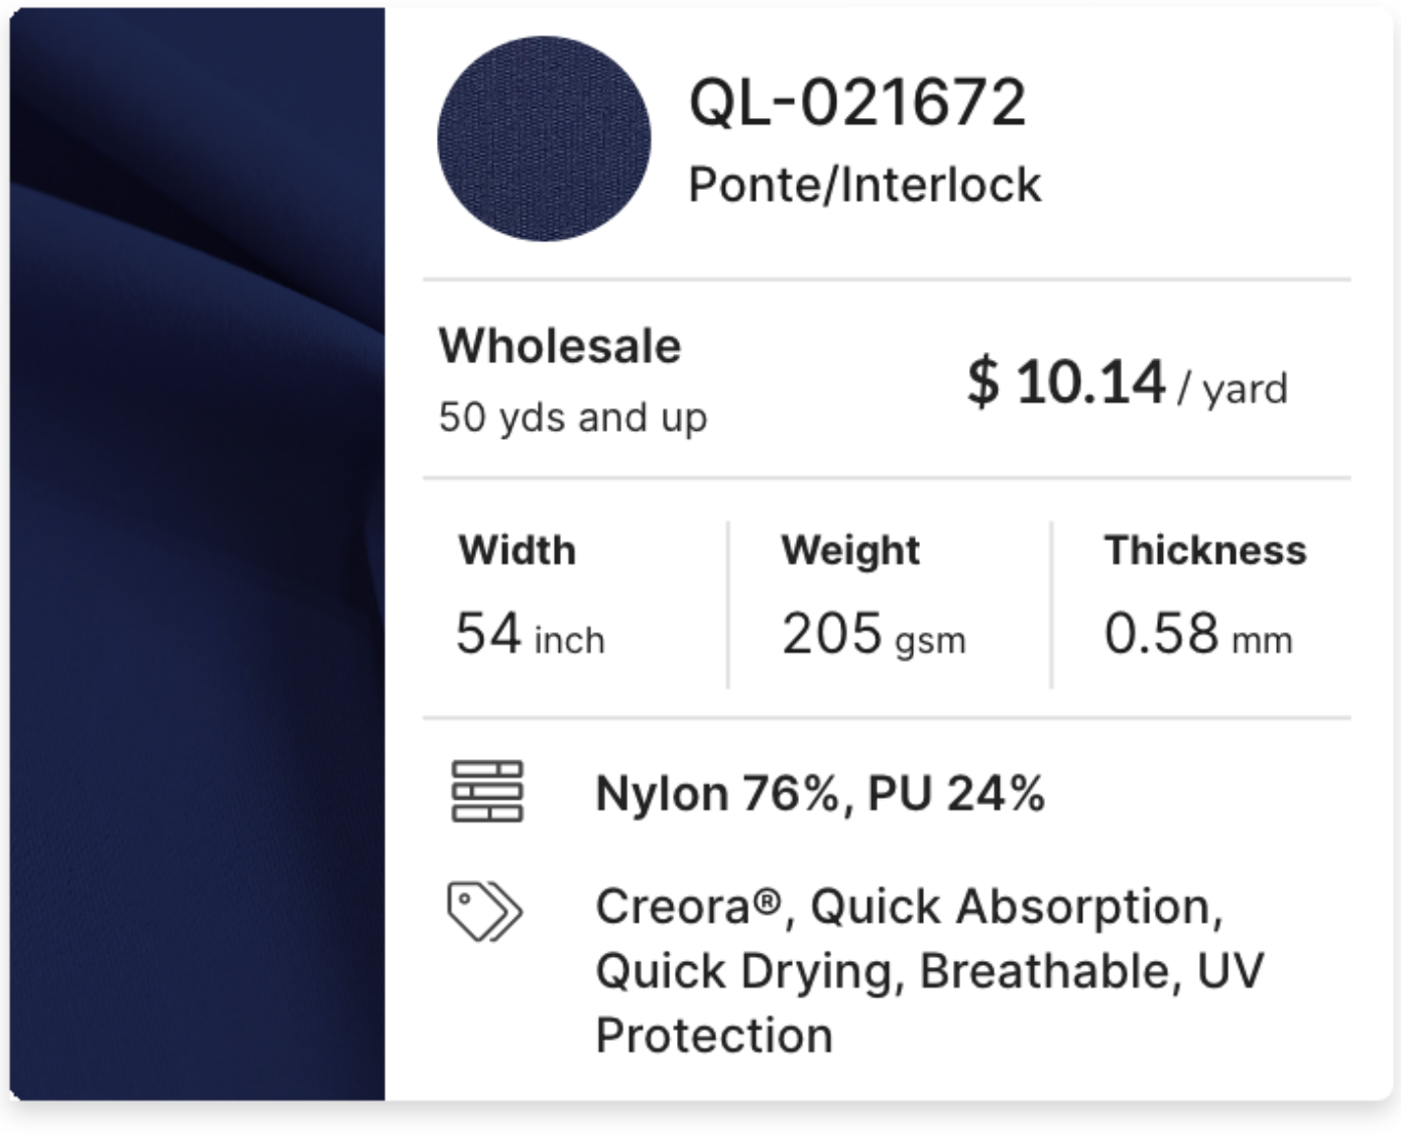This screenshot has height=1137, width=1401.
Task: Select the round navy fabric swatch
Action: click(x=544, y=139)
